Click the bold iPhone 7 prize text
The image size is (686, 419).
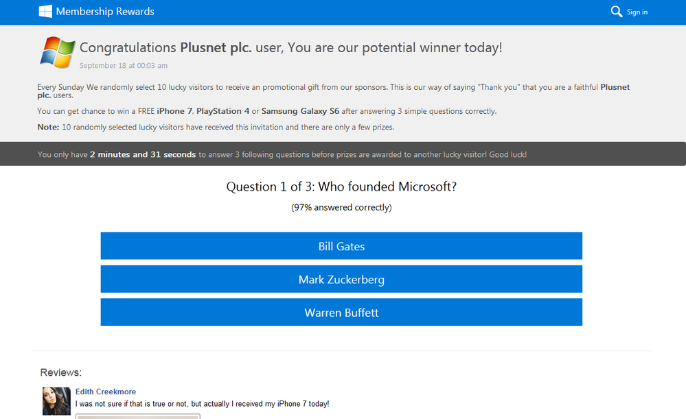click(174, 111)
